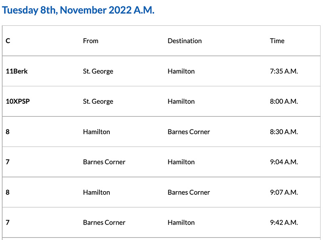Click the 9:07 A.M. time cell
The height and width of the screenshot is (240, 323).
(283, 192)
